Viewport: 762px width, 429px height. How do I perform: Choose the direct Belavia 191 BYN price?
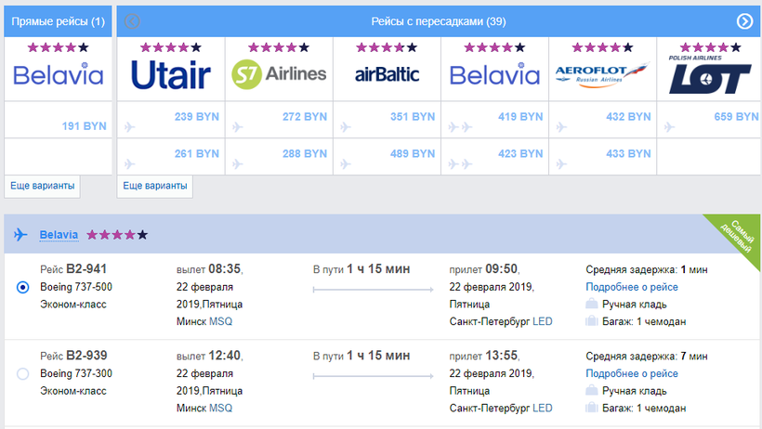click(x=84, y=123)
